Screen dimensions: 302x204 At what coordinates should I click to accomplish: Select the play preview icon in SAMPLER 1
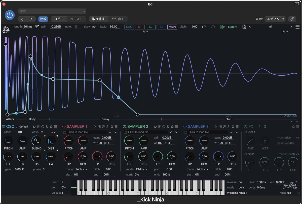pyautogui.click(x=95, y=127)
